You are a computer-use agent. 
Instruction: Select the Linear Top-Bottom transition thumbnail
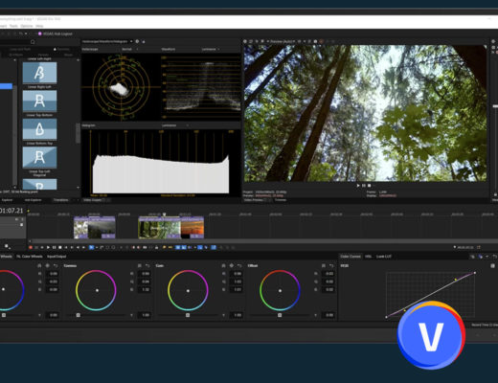pos(39,101)
